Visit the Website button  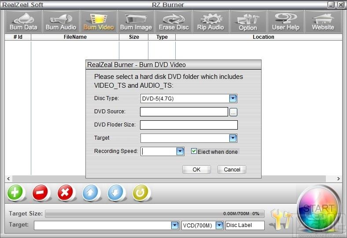(323, 22)
